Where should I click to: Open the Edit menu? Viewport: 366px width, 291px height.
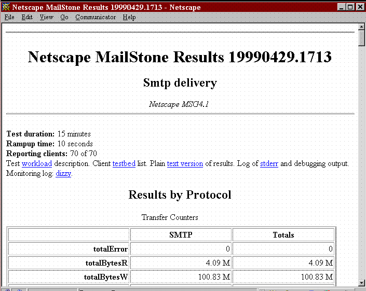(x=27, y=17)
